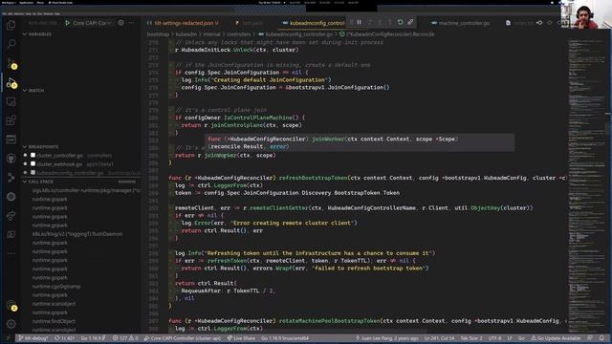Click breadcrumb segment 'controllers'
612x344 pixels.
click(x=239, y=34)
